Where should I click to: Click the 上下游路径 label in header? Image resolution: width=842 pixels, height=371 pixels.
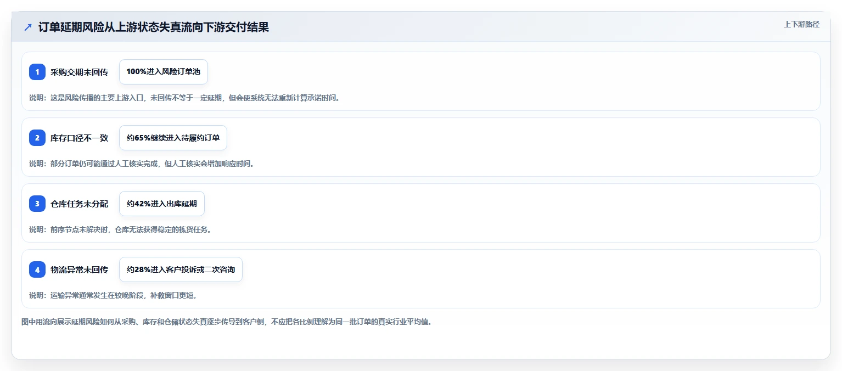pyautogui.click(x=801, y=24)
